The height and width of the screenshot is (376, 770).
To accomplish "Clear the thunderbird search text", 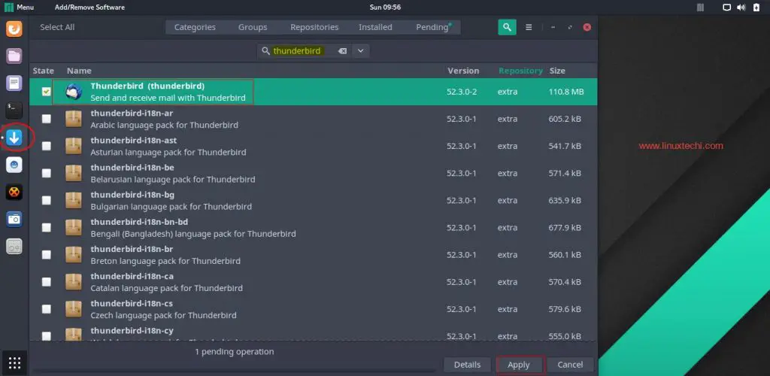I will [x=342, y=51].
